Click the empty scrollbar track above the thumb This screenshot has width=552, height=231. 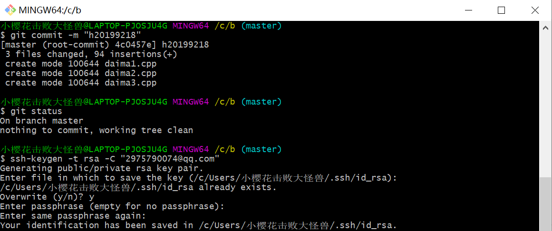point(545,105)
